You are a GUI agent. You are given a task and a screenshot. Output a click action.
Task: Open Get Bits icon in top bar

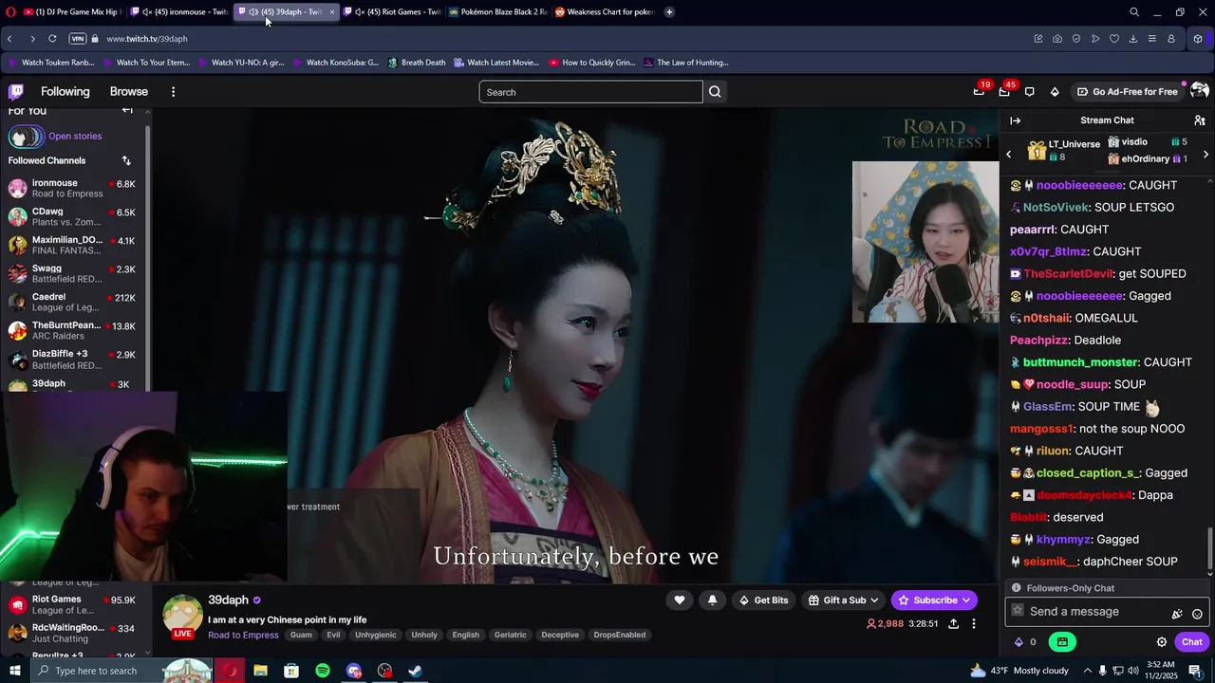[1055, 92]
